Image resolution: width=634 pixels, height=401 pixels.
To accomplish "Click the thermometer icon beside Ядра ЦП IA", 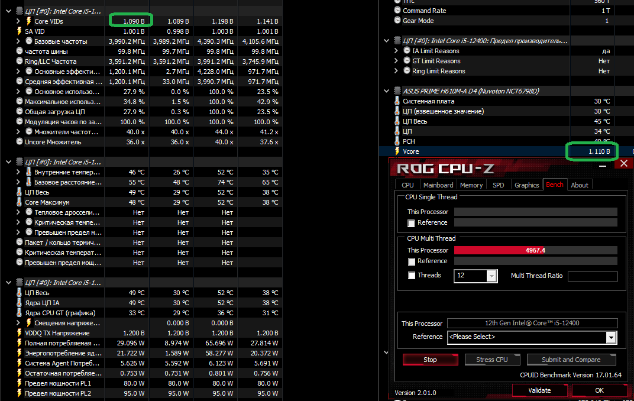I will [19, 303].
